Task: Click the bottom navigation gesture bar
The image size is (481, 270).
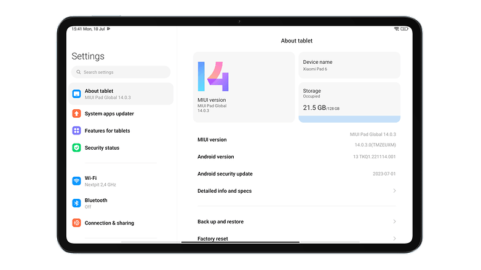Action: 240,242
